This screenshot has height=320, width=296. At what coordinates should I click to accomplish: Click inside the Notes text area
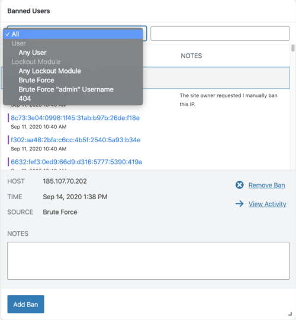(148, 261)
